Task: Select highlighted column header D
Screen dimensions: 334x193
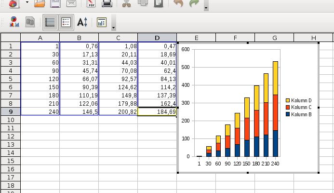Action: (157, 38)
